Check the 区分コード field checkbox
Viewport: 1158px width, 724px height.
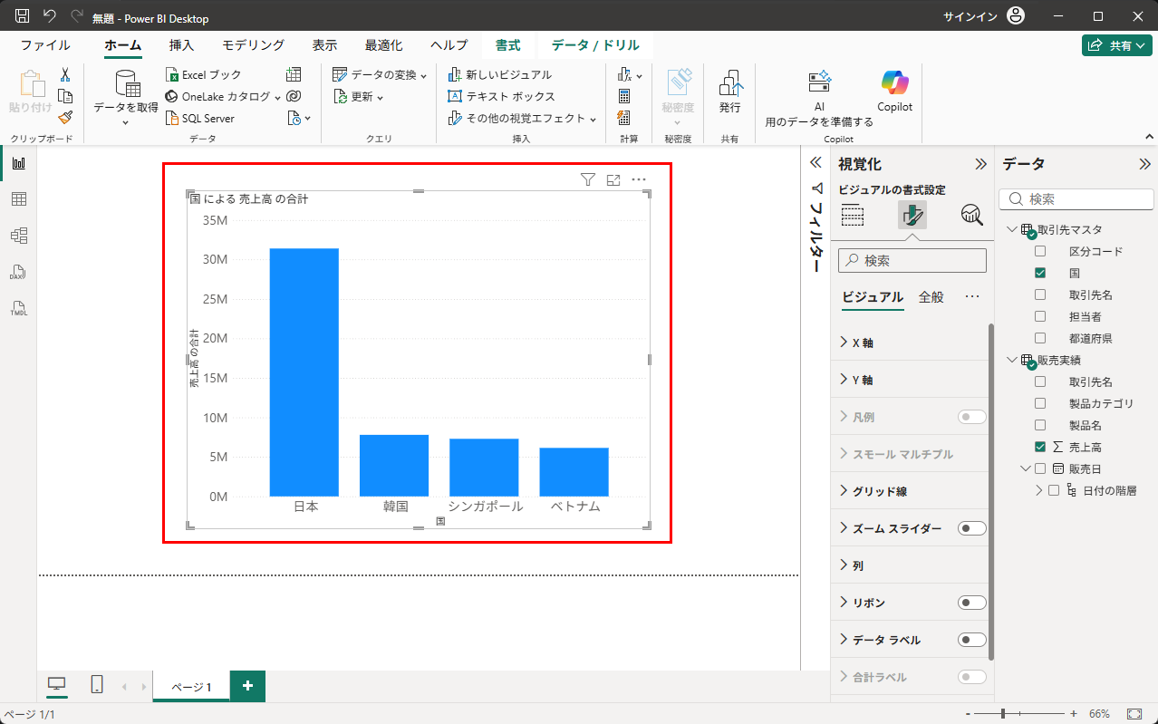[1040, 251]
